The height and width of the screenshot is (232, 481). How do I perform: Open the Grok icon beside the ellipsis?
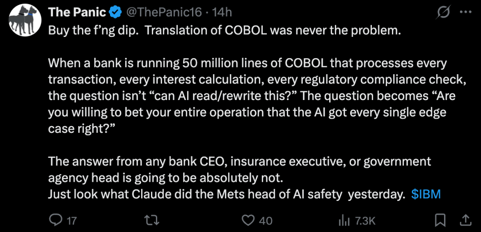click(x=443, y=13)
